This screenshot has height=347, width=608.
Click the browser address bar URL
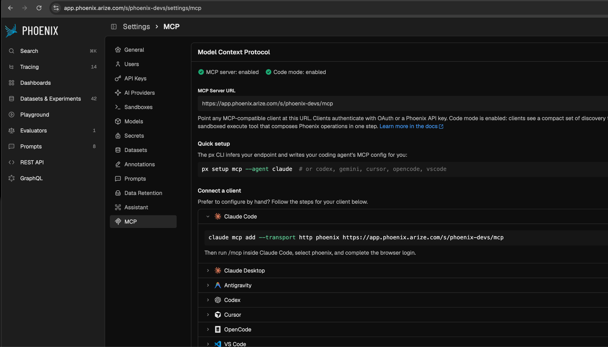point(132,8)
